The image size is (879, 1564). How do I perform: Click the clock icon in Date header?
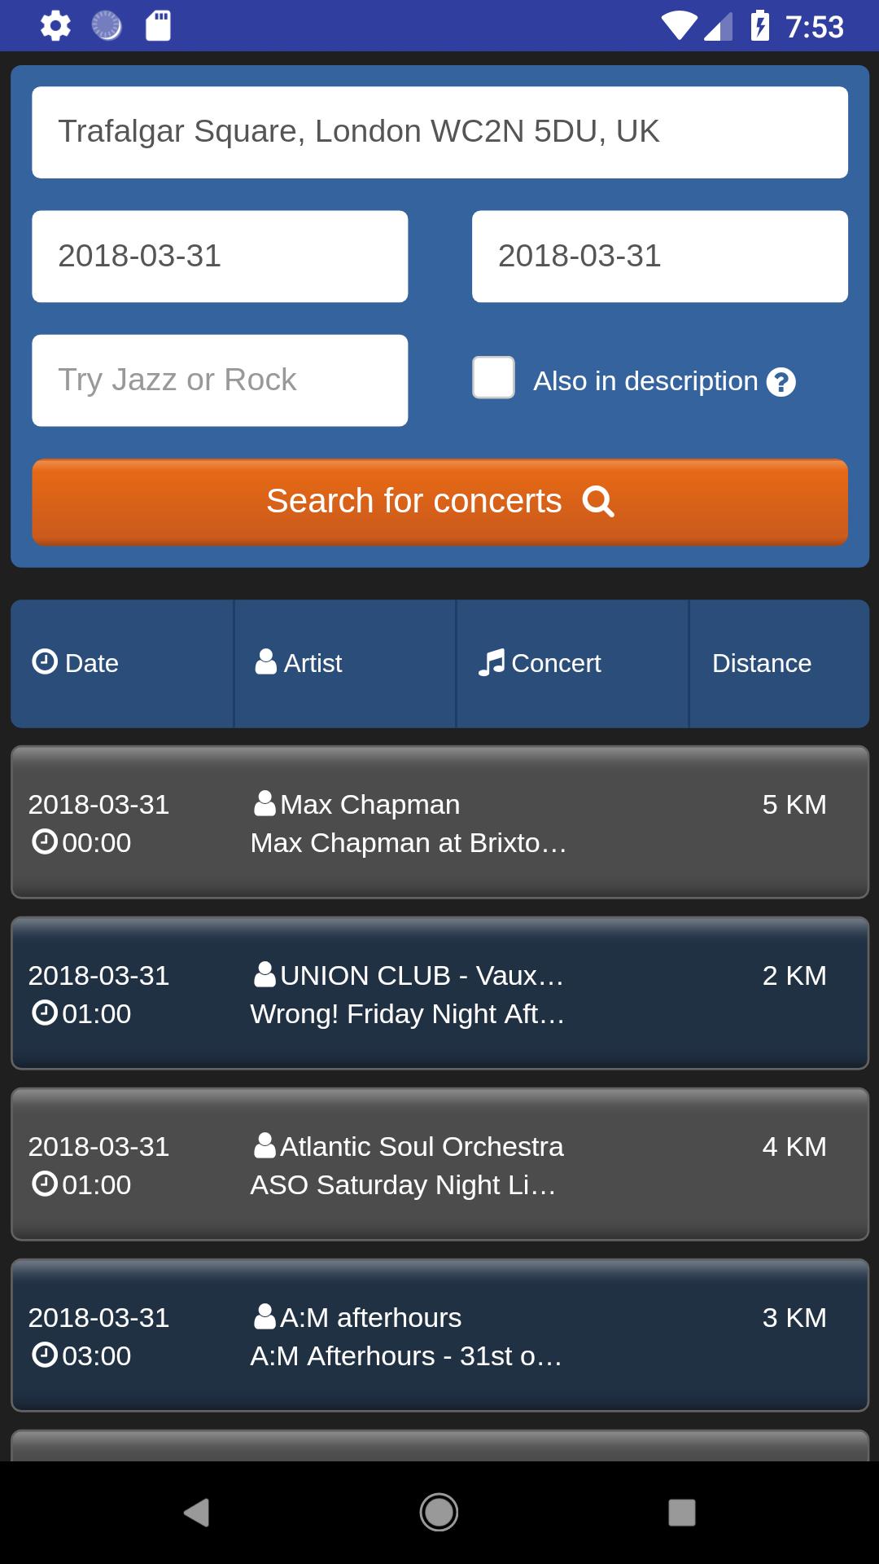click(45, 662)
